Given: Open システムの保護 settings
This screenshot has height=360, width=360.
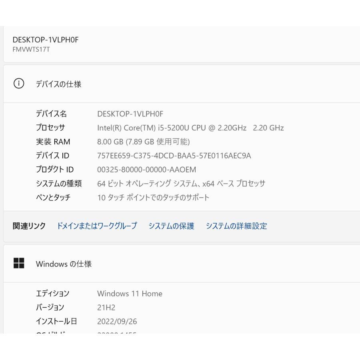Looking at the screenshot, I should coord(171,226).
